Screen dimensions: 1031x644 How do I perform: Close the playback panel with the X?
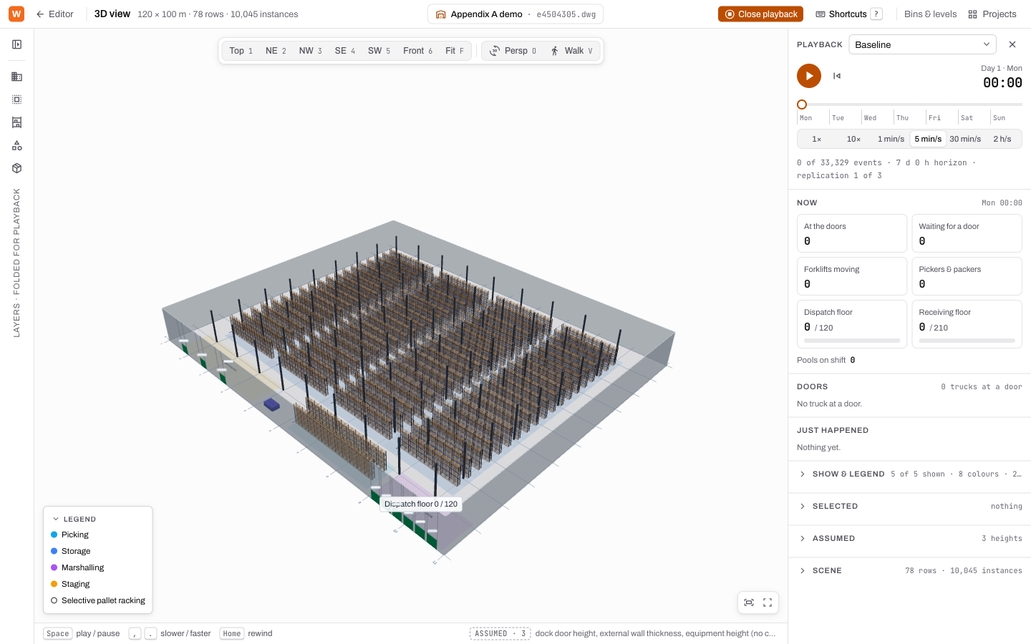(1012, 44)
